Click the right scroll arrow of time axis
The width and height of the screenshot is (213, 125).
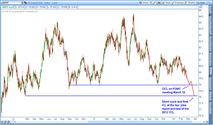(204, 122)
